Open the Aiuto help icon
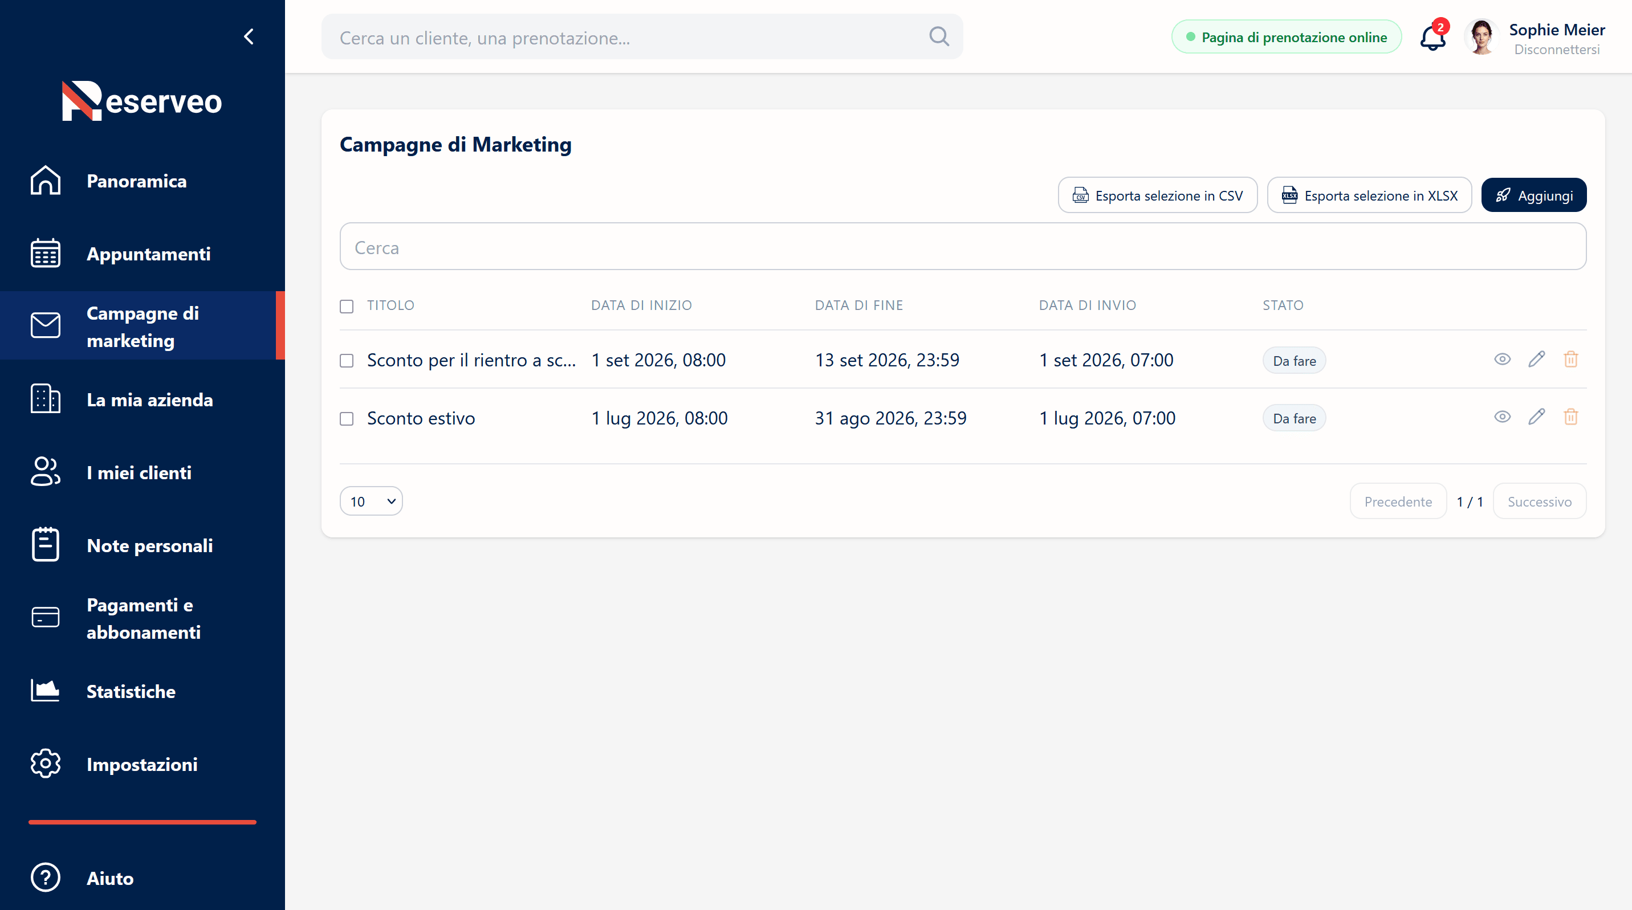Screen dimensions: 1632x910 [x=46, y=877]
